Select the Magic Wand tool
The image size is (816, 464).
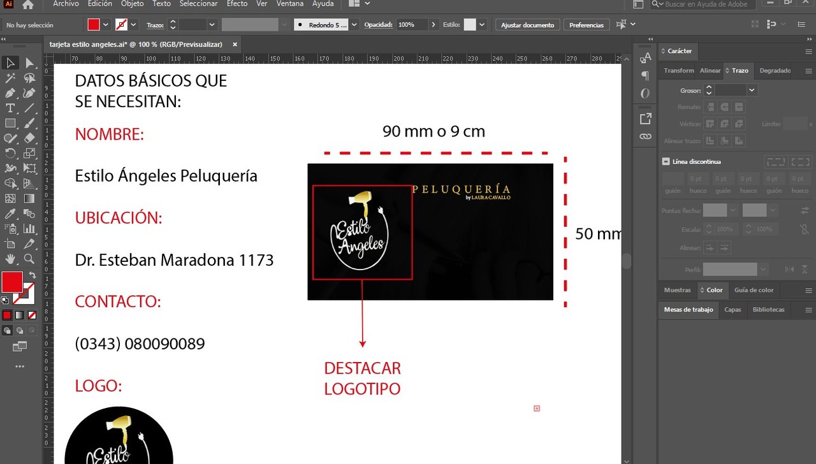[x=10, y=78]
